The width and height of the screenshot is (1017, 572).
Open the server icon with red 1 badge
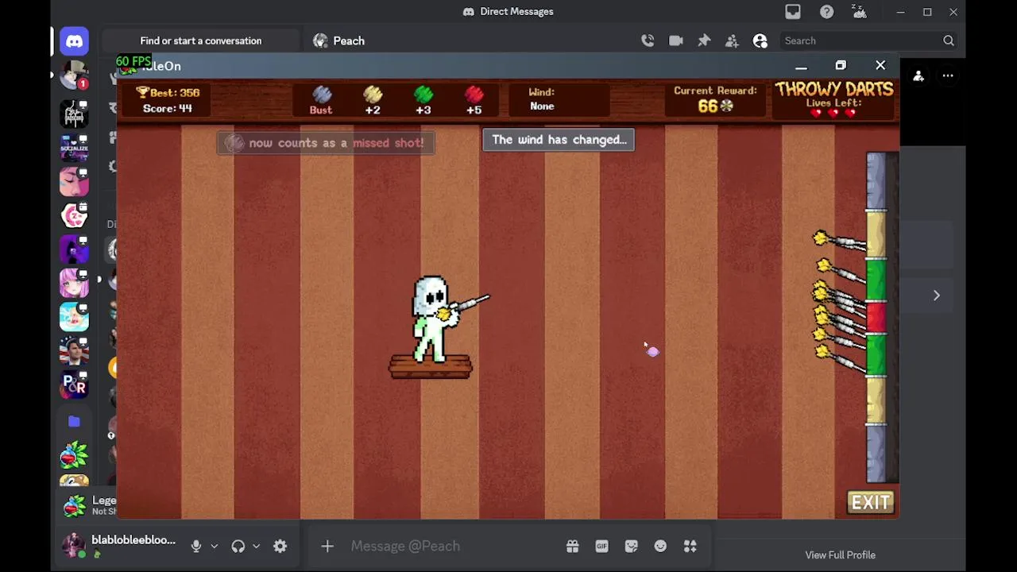[74, 77]
